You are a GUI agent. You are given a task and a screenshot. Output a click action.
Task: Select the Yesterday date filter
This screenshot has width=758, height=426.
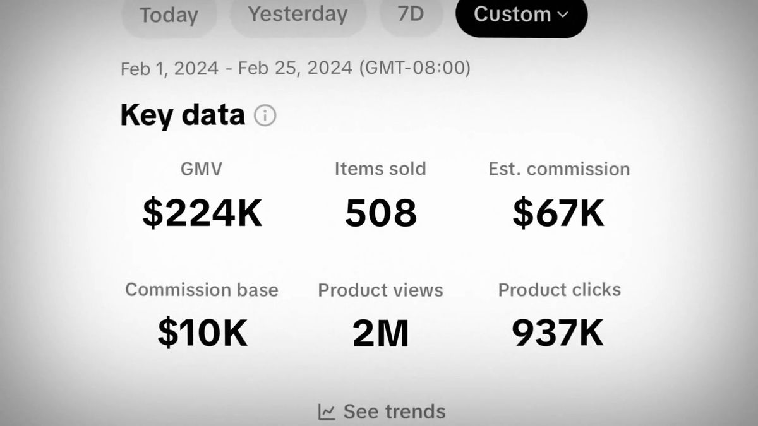(x=298, y=15)
